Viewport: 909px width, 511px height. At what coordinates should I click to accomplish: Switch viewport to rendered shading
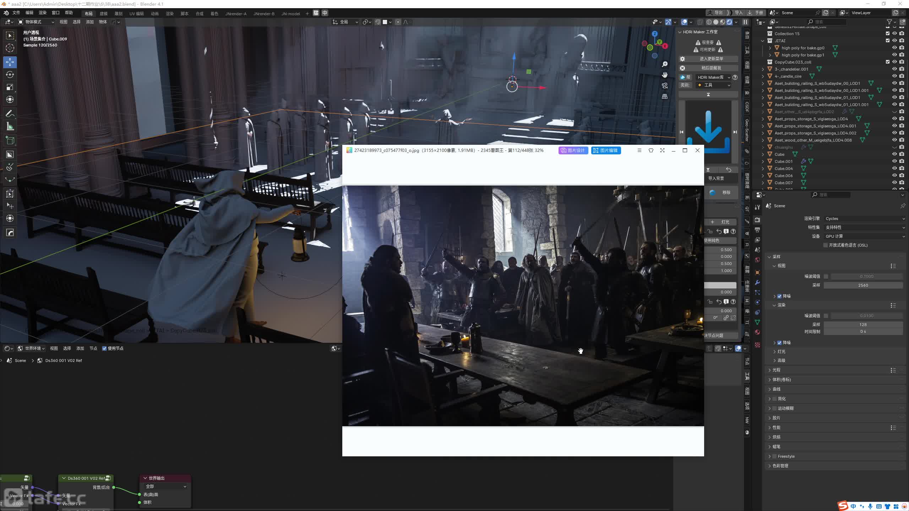click(x=729, y=22)
